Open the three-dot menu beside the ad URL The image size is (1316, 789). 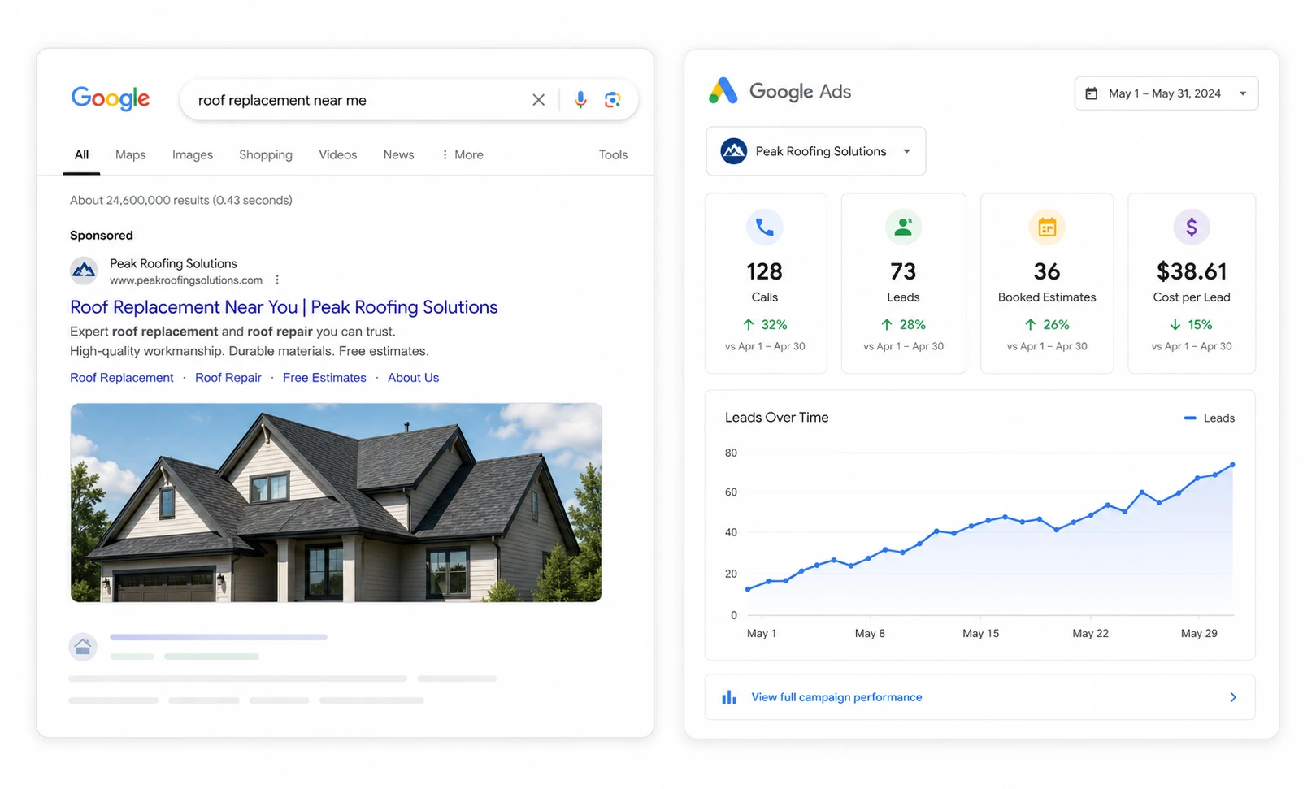point(277,280)
